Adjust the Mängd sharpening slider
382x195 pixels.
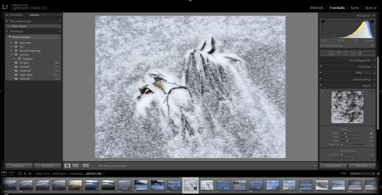click(346, 133)
